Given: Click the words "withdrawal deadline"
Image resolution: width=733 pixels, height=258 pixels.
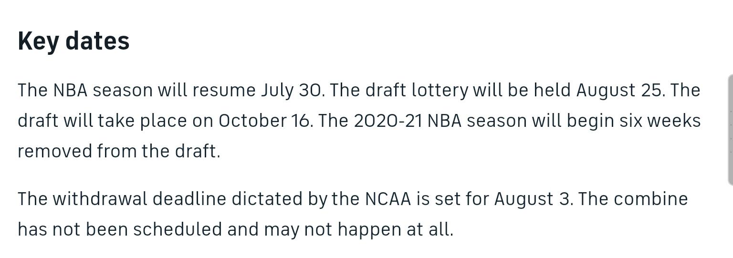Looking at the screenshot, I should tap(139, 199).
